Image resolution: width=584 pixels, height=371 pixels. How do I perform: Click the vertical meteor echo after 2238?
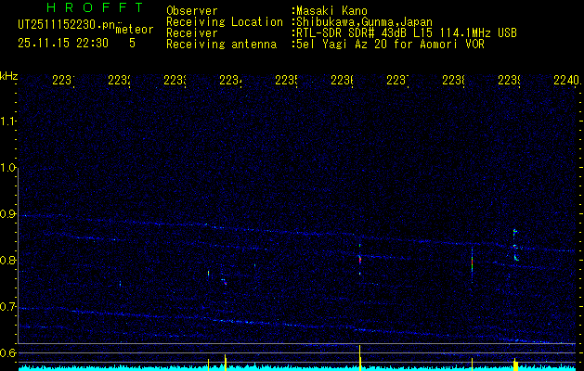pos(472,265)
